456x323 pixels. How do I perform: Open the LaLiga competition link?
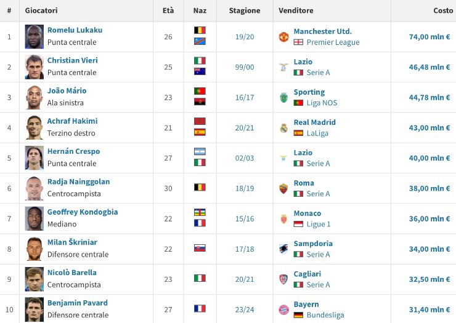(x=317, y=133)
